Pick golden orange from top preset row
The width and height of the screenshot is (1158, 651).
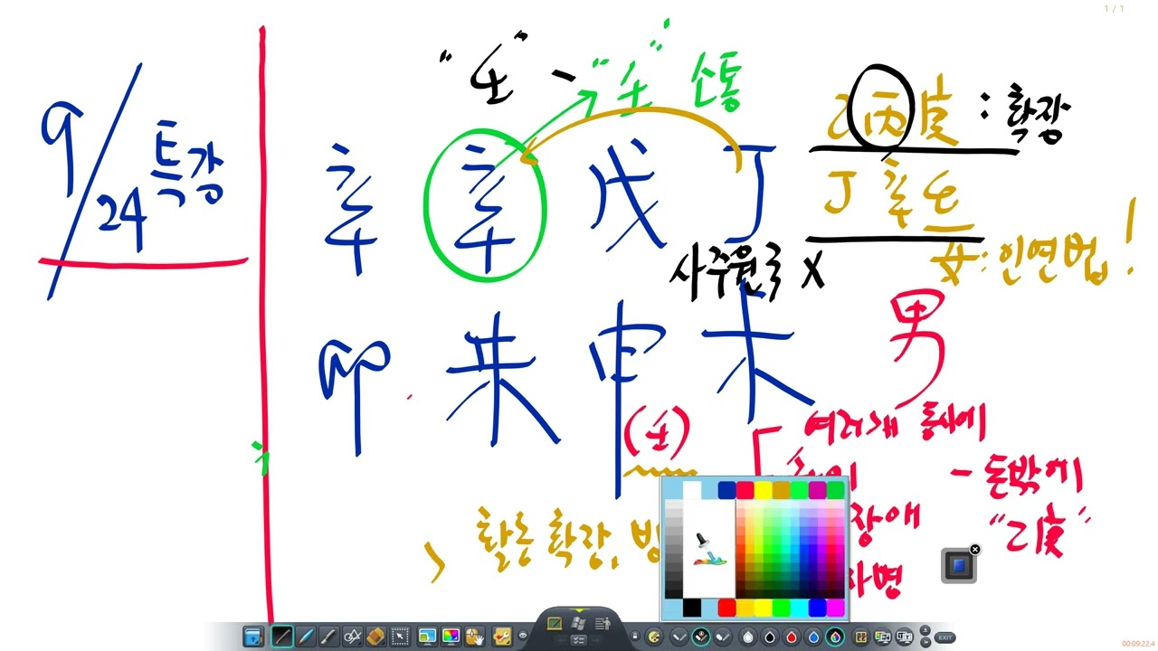781,490
